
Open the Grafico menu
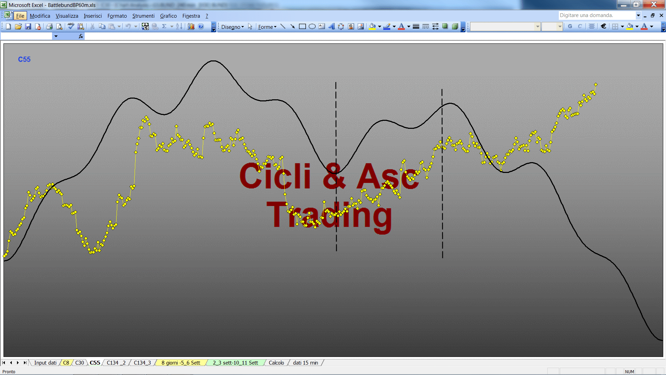(168, 16)
